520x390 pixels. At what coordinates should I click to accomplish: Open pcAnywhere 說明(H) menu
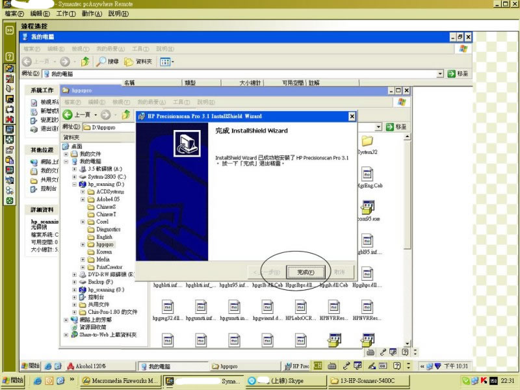point(118,14)
